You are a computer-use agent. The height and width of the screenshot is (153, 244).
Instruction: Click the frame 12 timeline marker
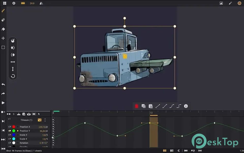point(151,113)
